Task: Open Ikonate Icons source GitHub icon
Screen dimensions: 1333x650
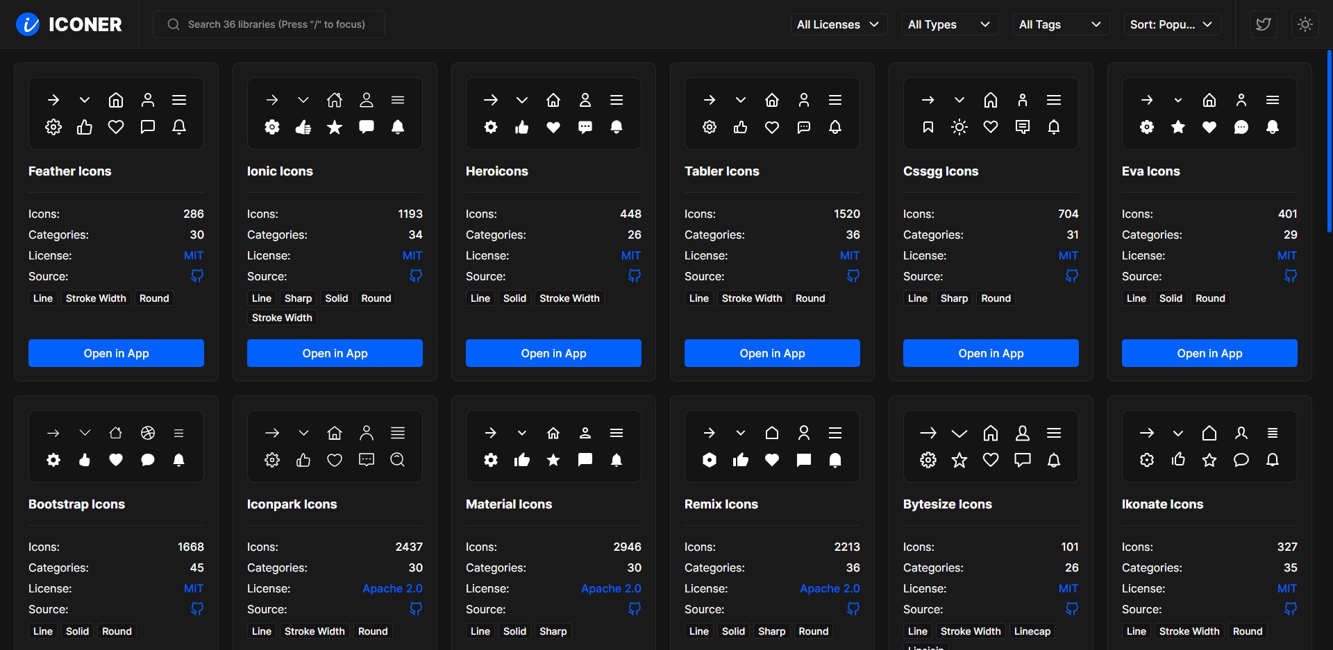Action: click(x=1291, y=609)
